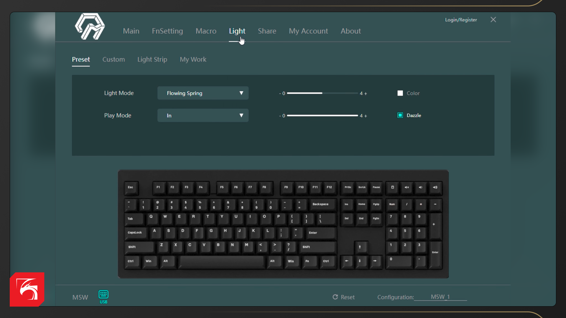The height and width of the screenshot is (318, 566).
Task: Select the F12 key
Action: (330, 188)
